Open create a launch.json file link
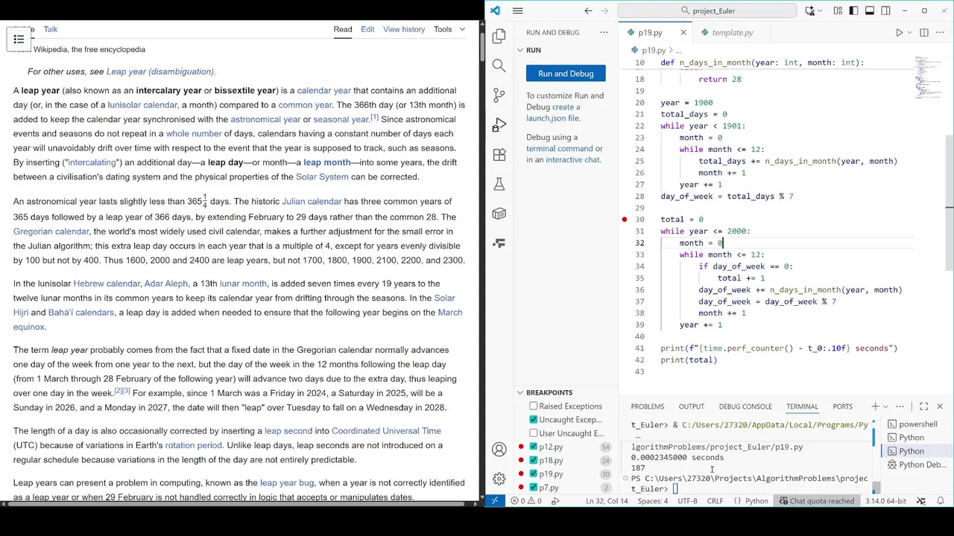954x536 pixels. point(553,112)
